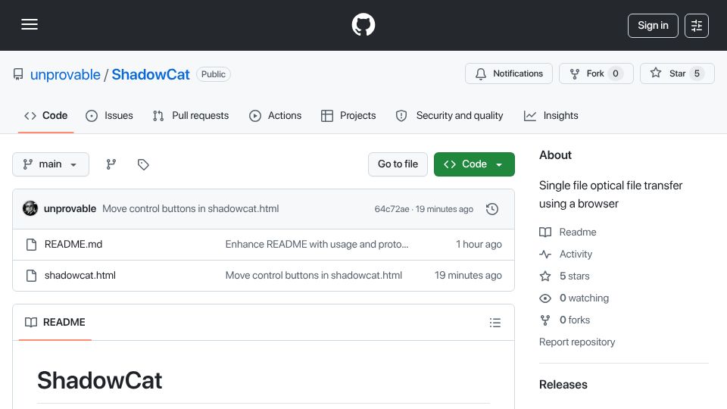Screen dimensions: 727x409
Task: Click the Notifications bell button
Action: (509, 73)
